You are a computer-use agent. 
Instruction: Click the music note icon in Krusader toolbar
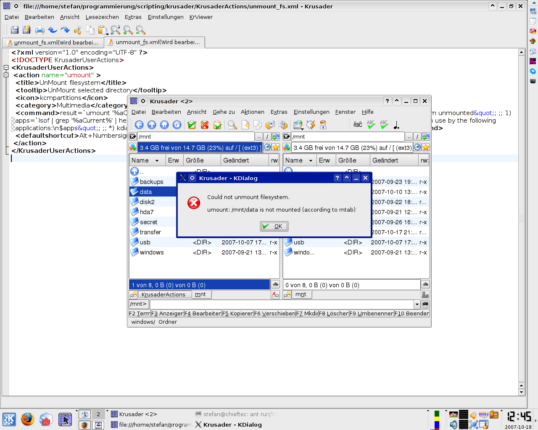coord(396,125)
